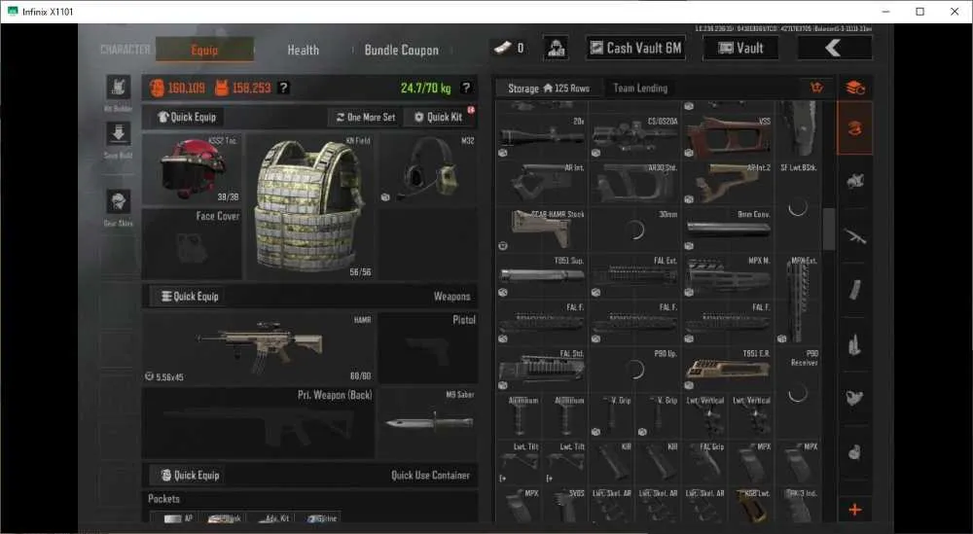Select the rifle category filter icon
This screenshot has height=534, width=973.
click(855, 235)
